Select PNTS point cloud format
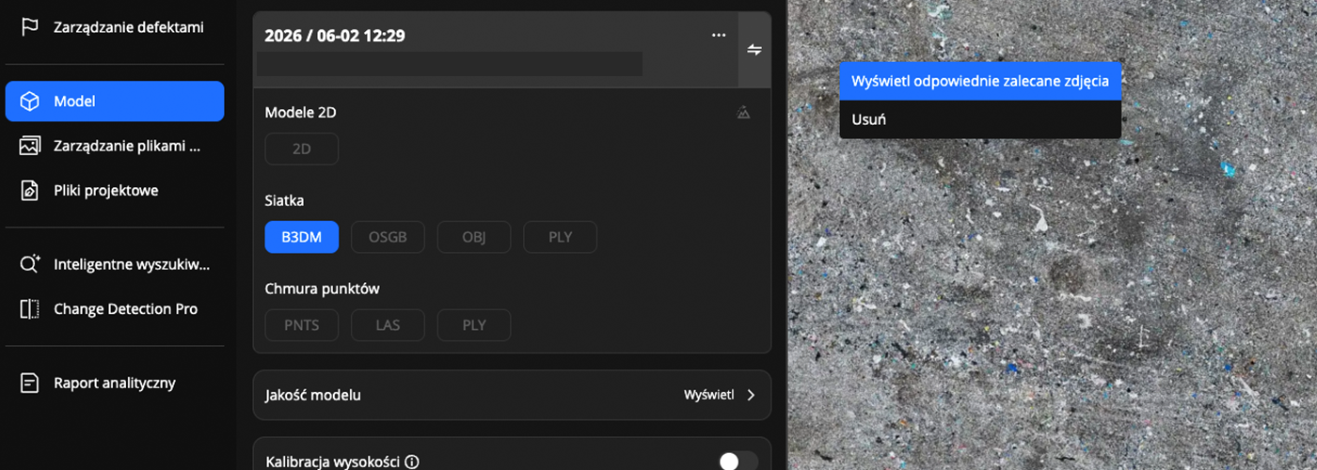The width and height of the screenshot is (1317, 470). [x=302, y=325]
